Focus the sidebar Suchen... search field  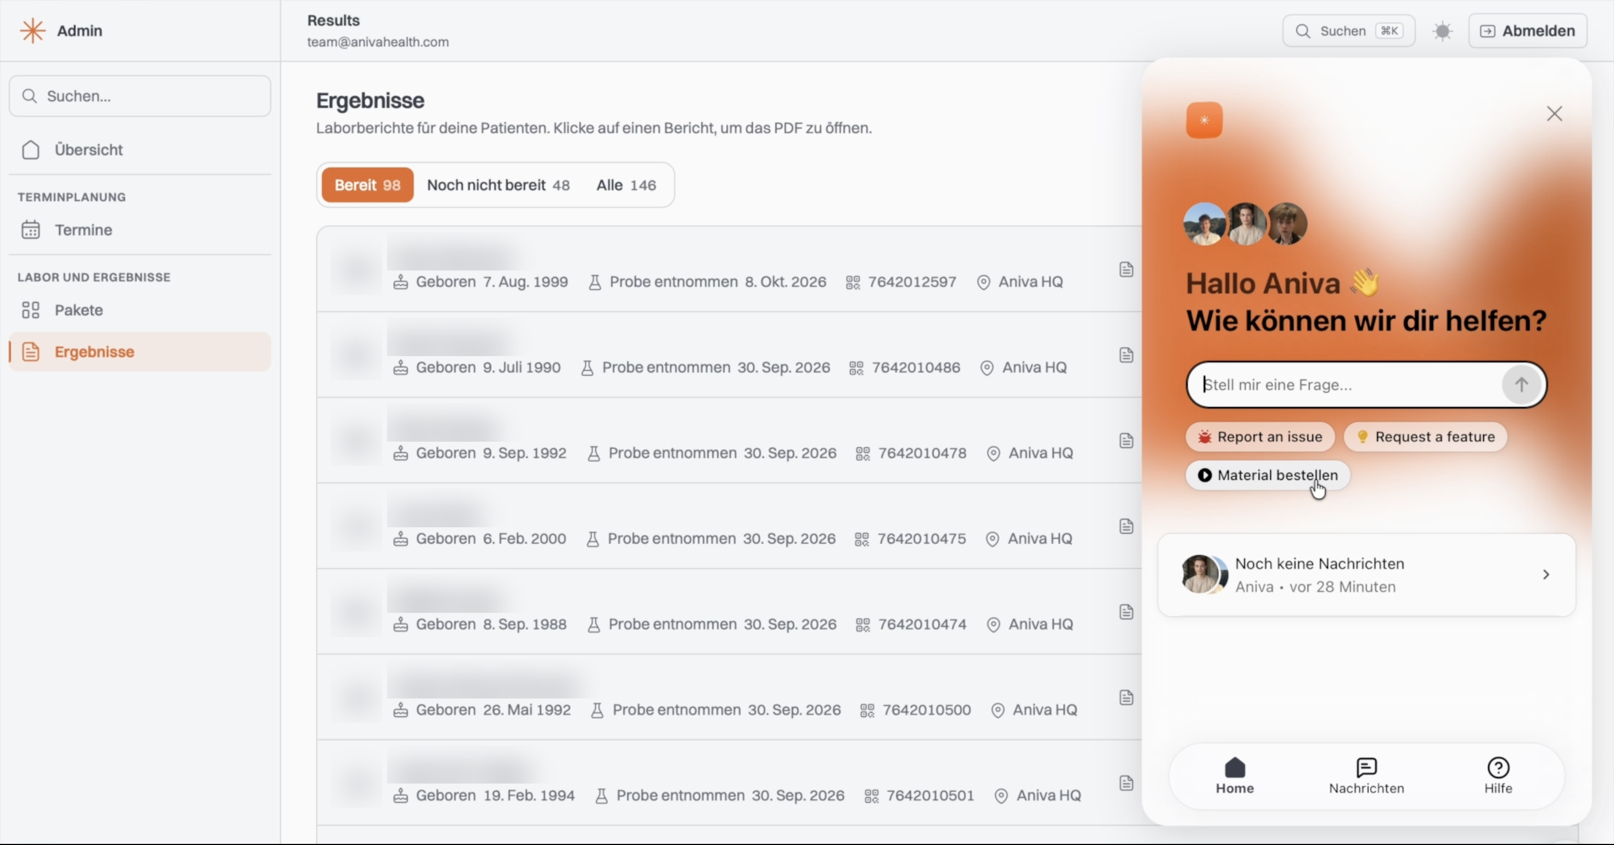[x=140, y=96]
